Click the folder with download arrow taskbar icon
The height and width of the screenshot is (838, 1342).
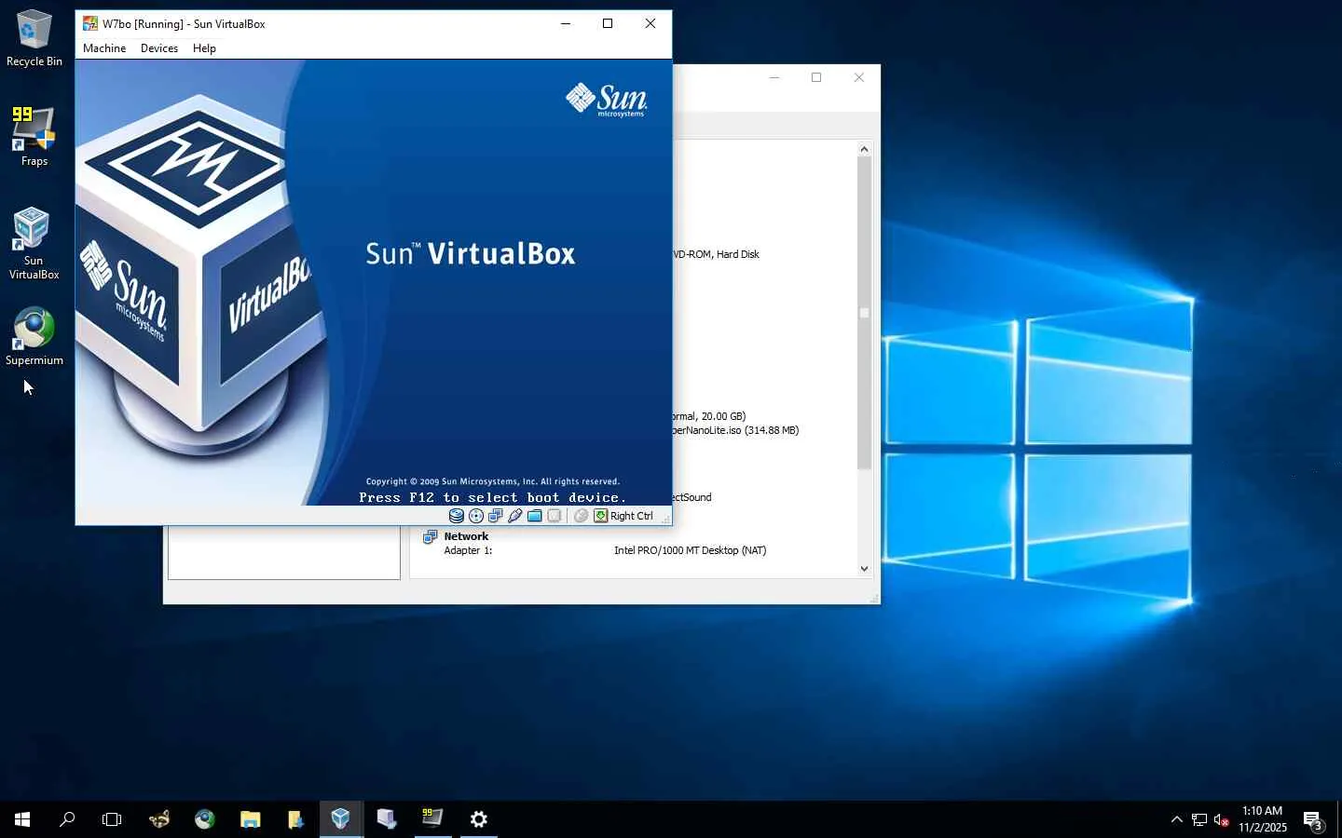click(295, 819)
